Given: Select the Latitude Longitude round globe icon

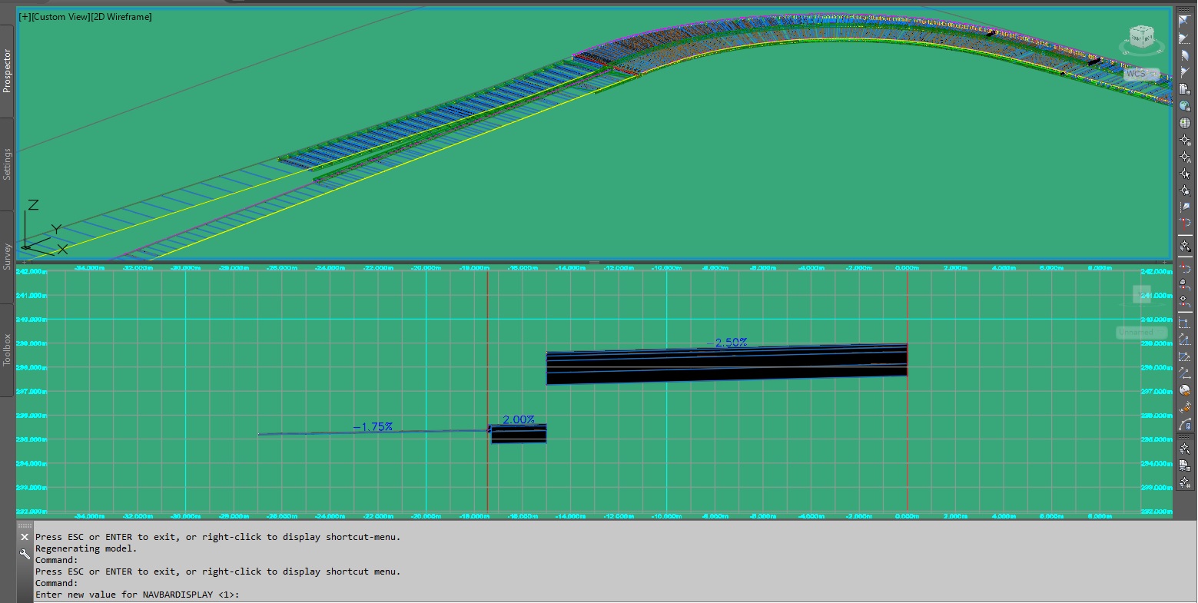Looking at the screenshot, I should 1185,123.
